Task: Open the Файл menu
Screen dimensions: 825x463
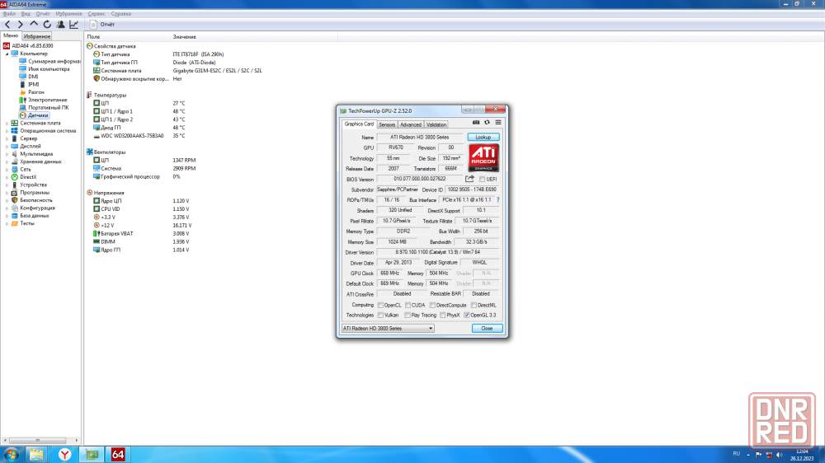Action: coord(9,14)
